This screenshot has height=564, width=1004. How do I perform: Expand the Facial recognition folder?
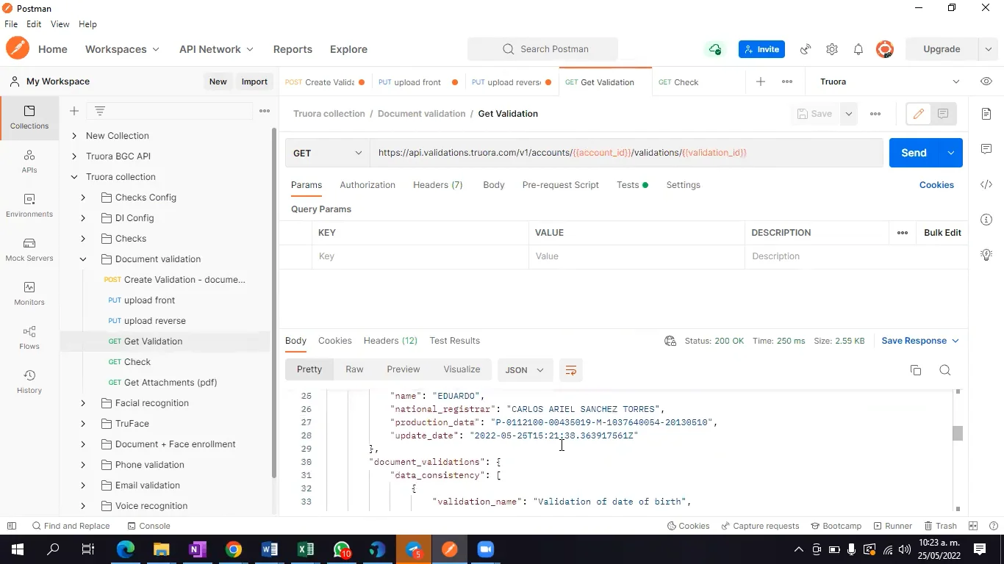tap(83, 403)
